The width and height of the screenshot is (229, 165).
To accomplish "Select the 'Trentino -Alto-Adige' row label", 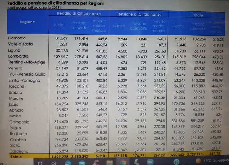I will 27,62.
